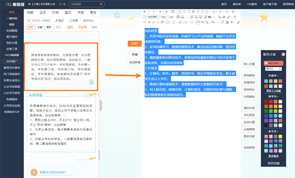
Task: Apply italic formatting in editor toolbar
Action: (149, 12)
